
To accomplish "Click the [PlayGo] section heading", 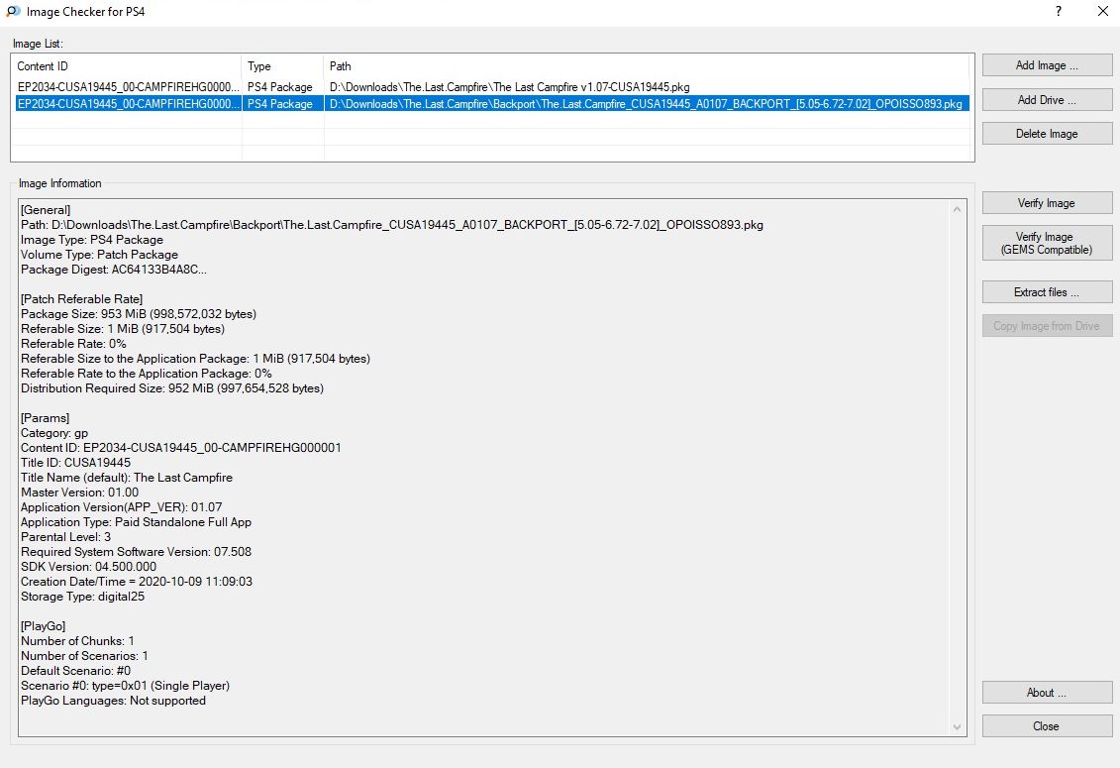I will (43, 626).
